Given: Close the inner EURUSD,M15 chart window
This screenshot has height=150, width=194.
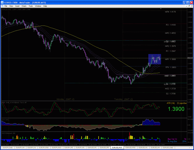Looking at the screenshot, I should click(x=192, y=6).
